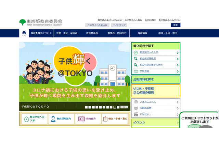Open the いじめ・不登校などの悩み相談 link

143,91
